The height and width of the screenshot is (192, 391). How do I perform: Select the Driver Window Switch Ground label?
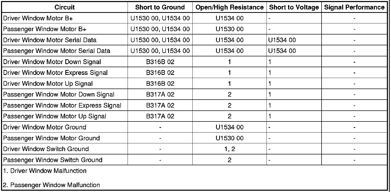(x=46, y=149)
